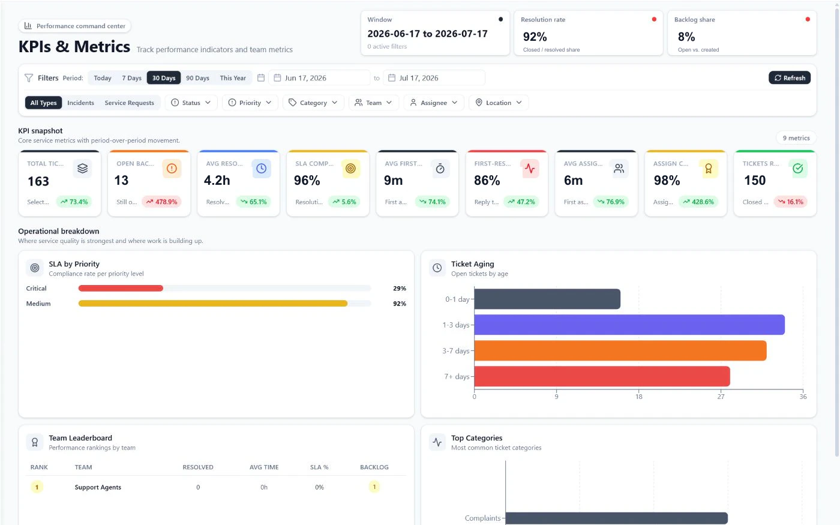Click the BACKLOG column header

(374, 467)
